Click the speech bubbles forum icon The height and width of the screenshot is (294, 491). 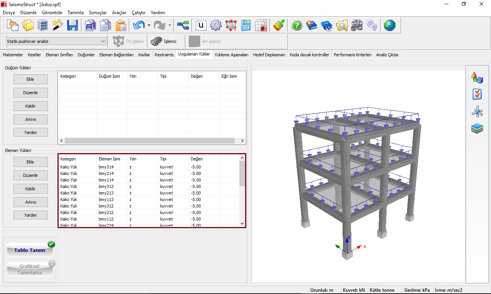click(x=371, y=26)
